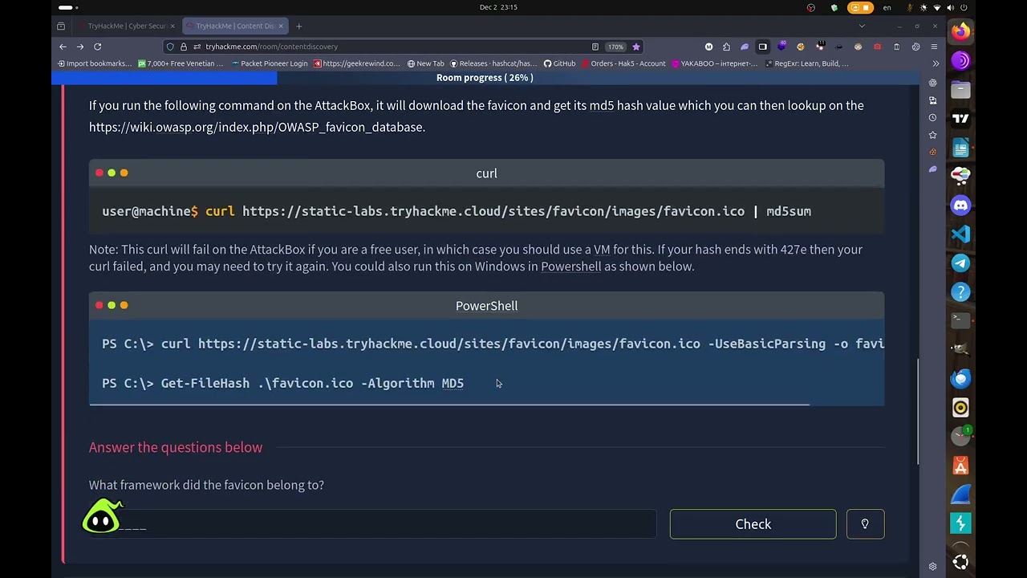Click the Room progress bar

[x=485, y=78]
